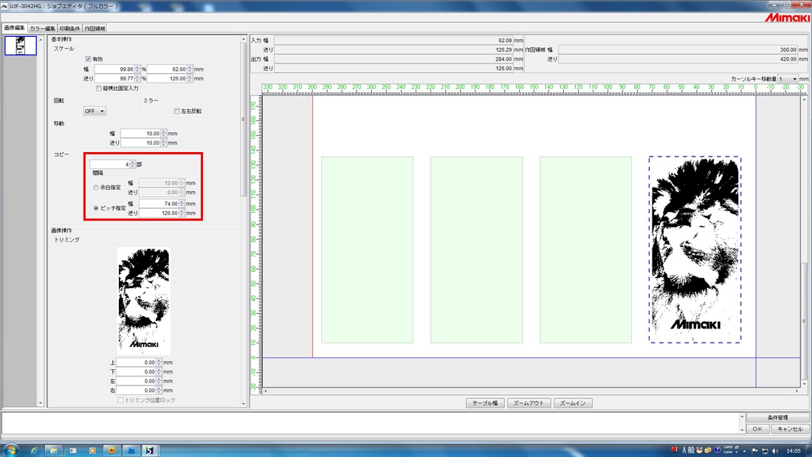This screenshot has height=457, width=812.
Task: Click the volume speaker tray icon
Action: (774, 450)
